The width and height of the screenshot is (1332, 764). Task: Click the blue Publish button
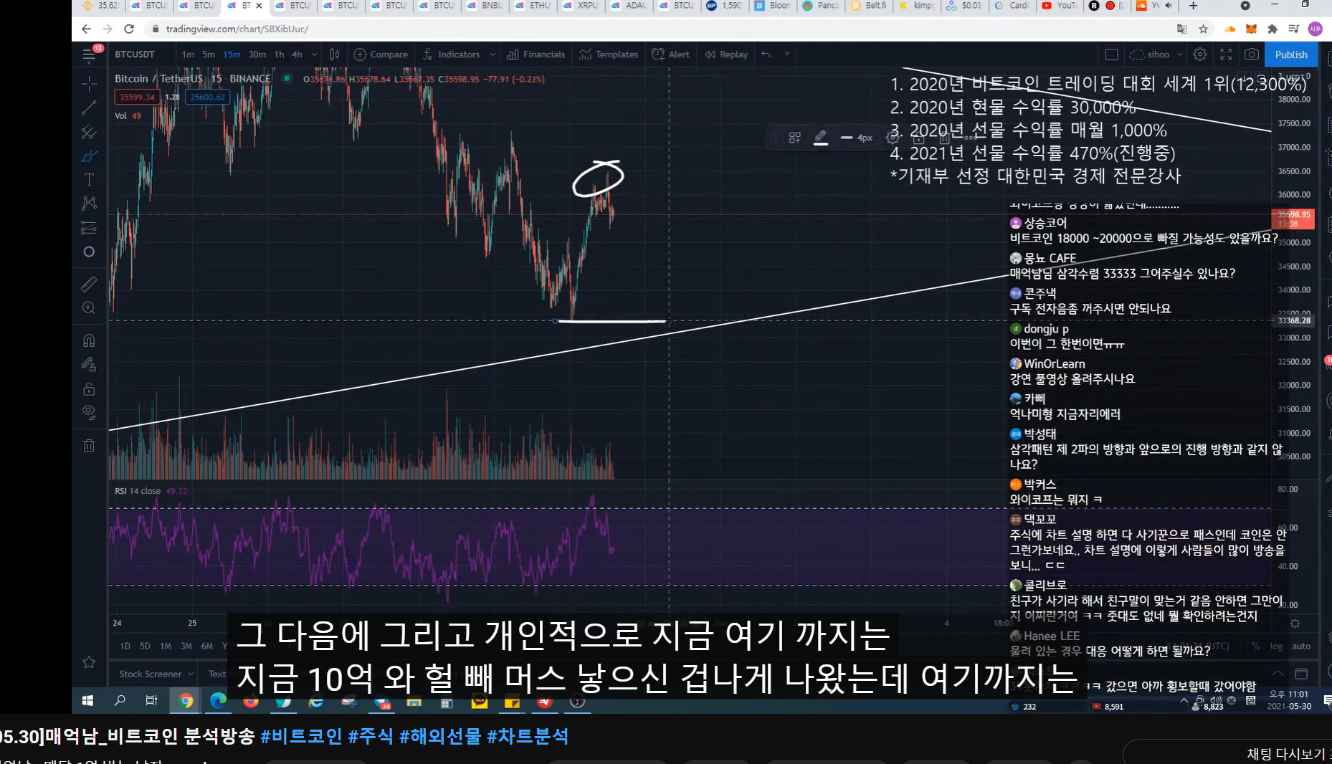coord(1291,54)
